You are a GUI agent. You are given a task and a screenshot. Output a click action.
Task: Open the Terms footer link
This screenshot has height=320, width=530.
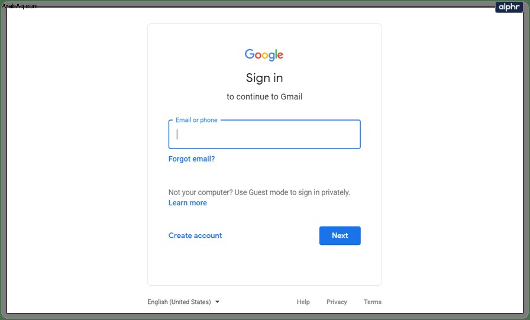pos(373,302)
